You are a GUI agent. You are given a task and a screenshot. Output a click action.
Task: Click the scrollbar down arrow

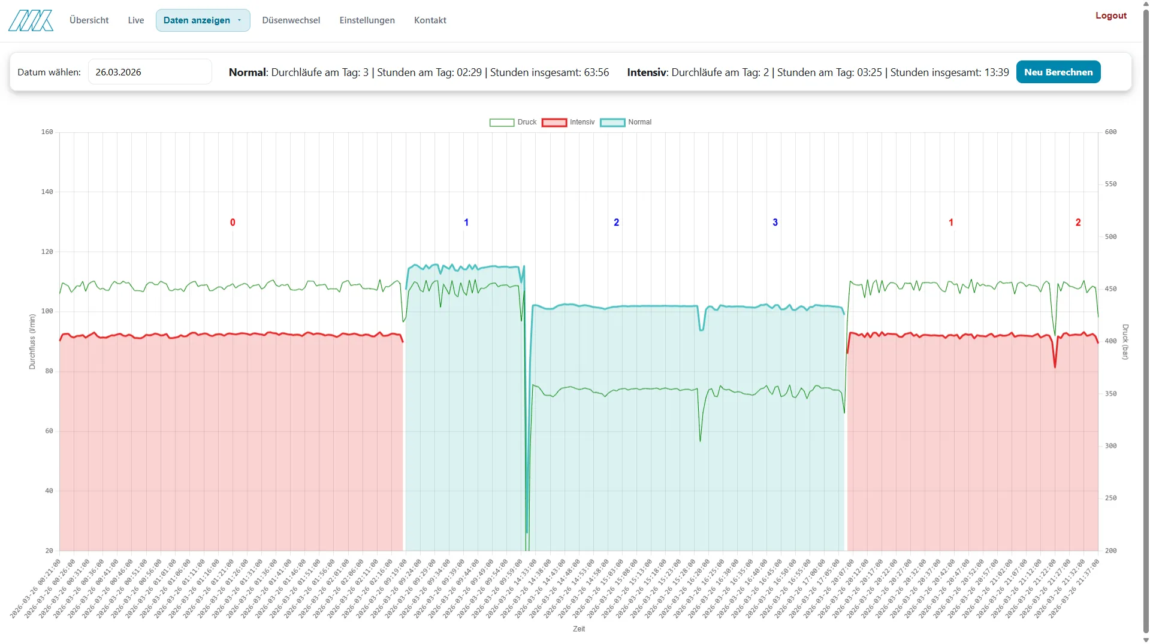[1146, 640]
